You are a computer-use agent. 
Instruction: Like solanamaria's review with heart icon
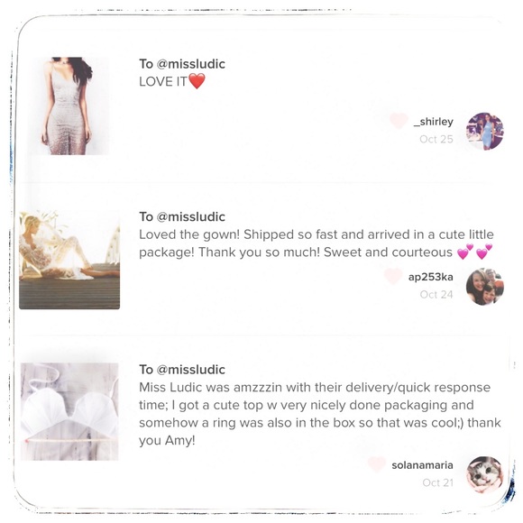[x=377, y=464]
